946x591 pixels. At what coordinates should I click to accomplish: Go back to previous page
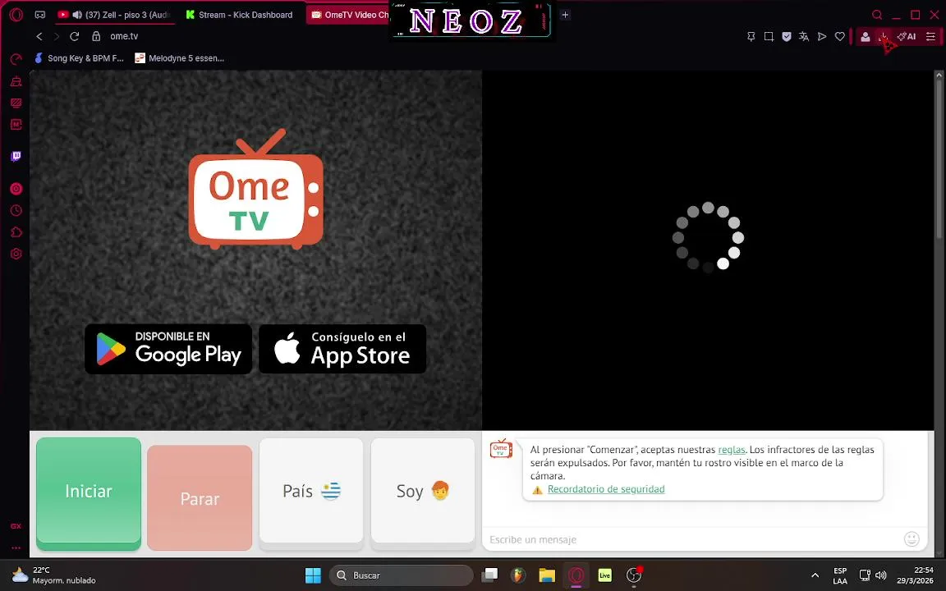39,36
